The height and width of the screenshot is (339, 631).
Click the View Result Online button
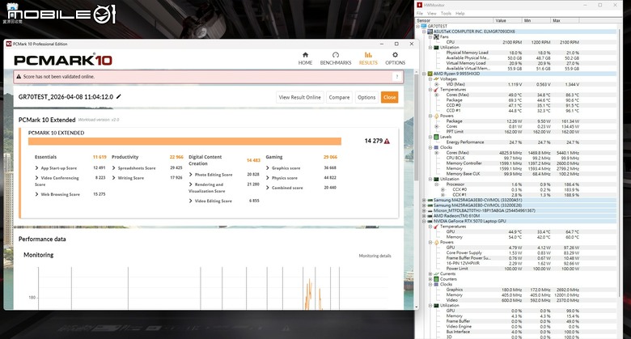coord(300,97)
